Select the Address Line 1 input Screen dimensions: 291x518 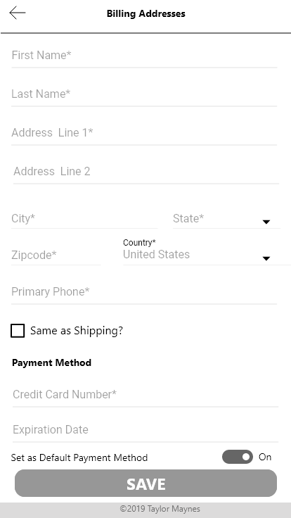point(144,132)
